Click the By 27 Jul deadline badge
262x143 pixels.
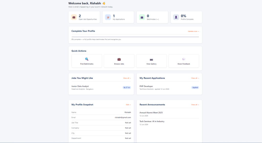[127, 87]
